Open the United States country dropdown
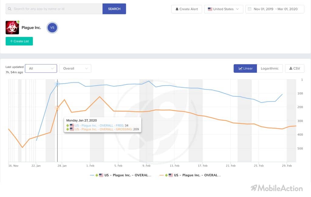311x197 pixels. coord(224,9)
